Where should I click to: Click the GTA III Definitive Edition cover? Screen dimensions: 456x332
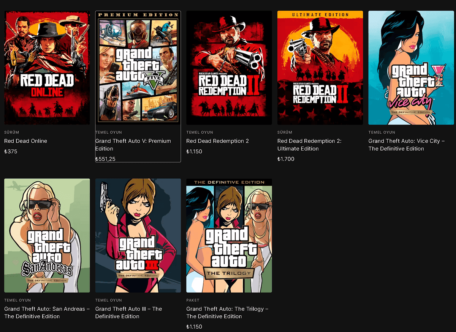tap(138, 235)
